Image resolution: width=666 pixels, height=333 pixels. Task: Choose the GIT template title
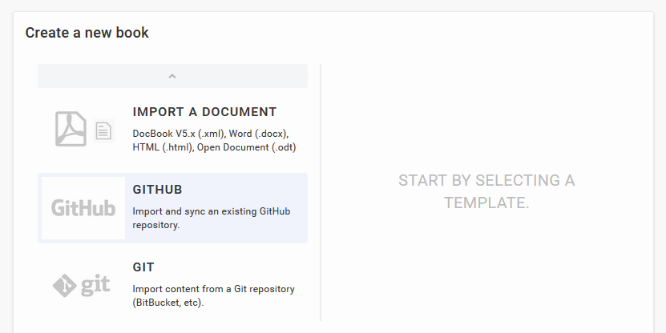coord(143,267)
